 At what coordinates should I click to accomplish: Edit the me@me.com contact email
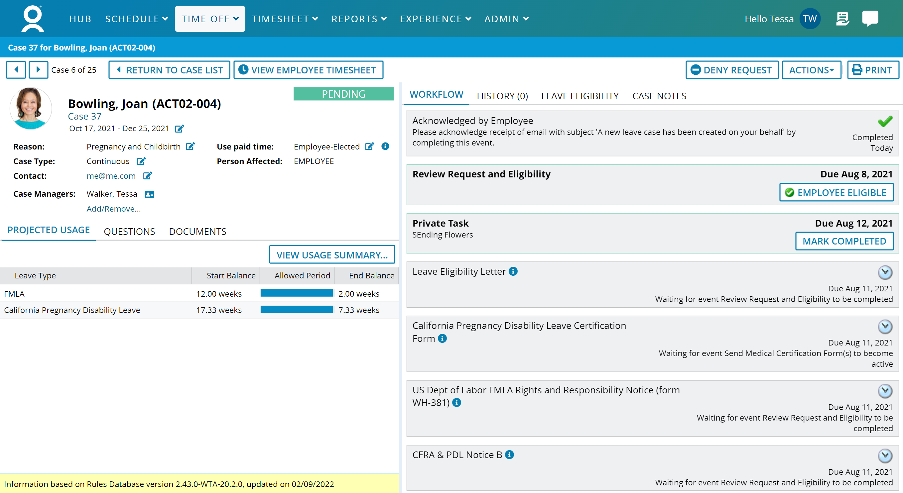tap(148, 176)
